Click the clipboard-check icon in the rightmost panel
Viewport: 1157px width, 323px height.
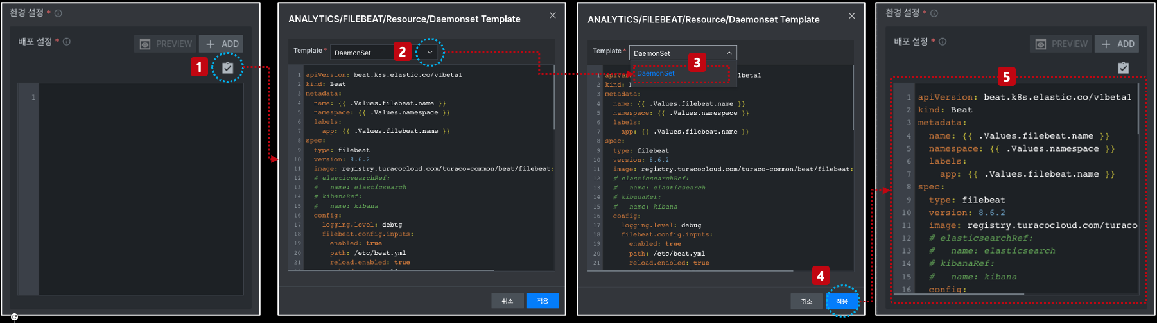1123,67
